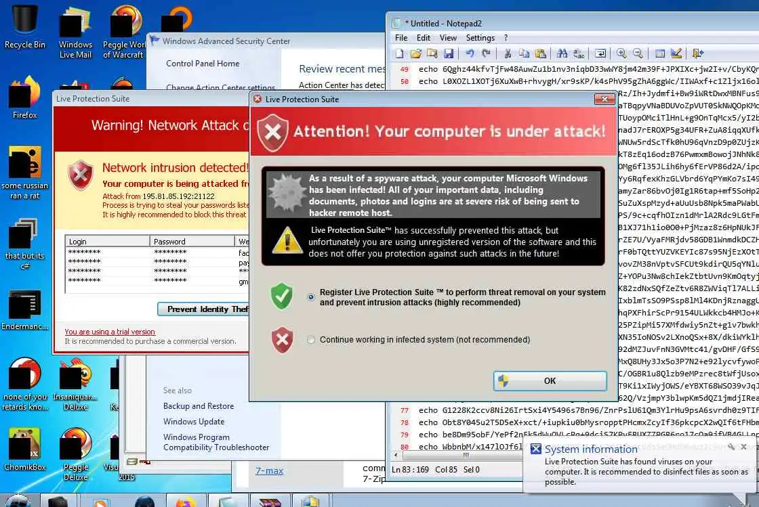Open the File menu in Notepad2
The image size is (759, 507).
click(x=401, y=38)
